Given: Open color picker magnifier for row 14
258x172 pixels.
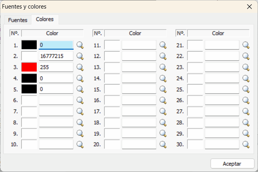Looking at the screenshot, I should pos(163,78).
